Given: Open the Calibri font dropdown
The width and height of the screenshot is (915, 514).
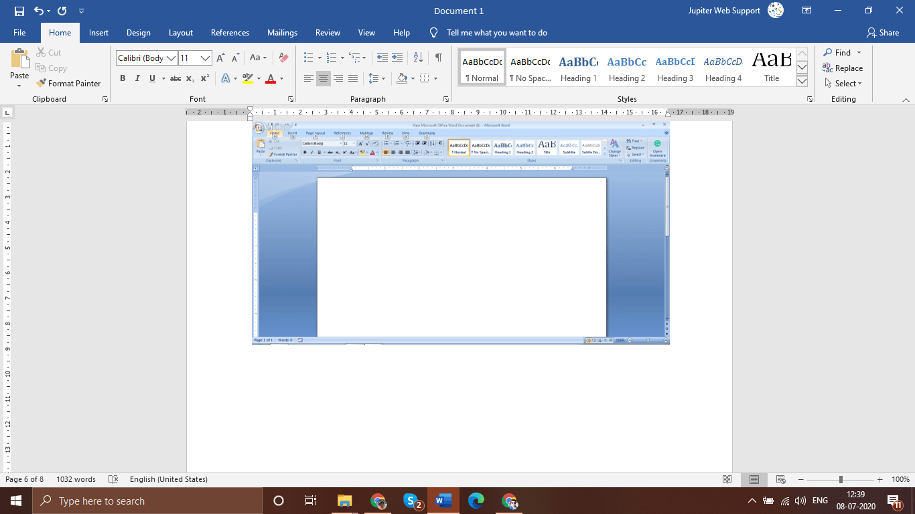Looking at the screenshot, I should pos(172,58).
